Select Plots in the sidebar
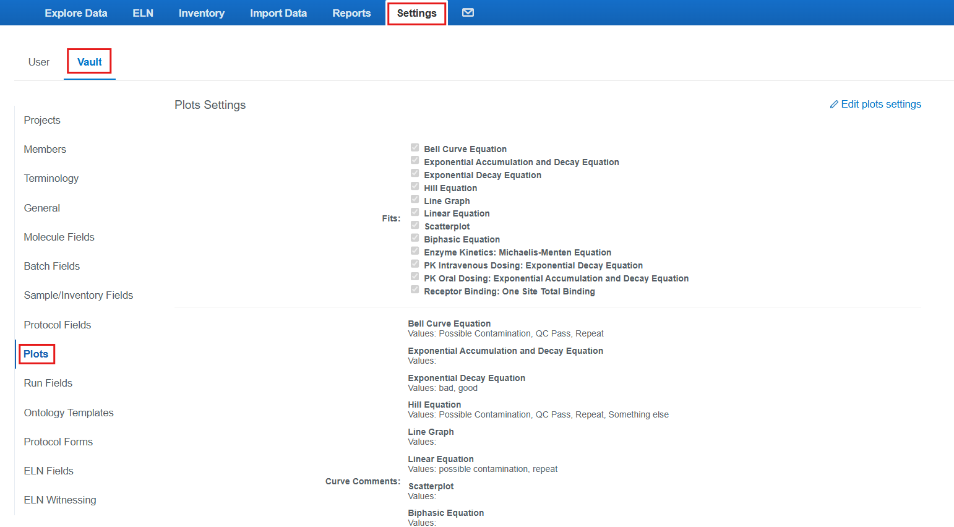 pos(36,354)
